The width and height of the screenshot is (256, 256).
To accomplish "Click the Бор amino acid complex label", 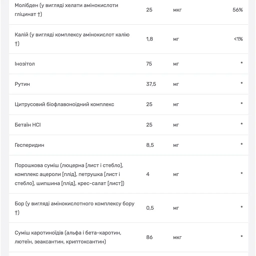I will tap(74, 208).
